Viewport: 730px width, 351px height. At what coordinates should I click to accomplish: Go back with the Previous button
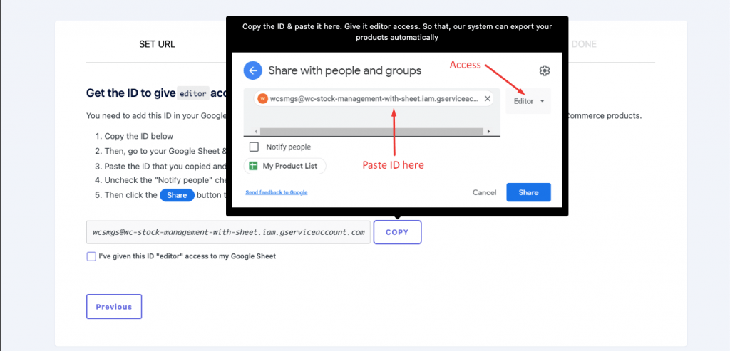pos(114,306)
